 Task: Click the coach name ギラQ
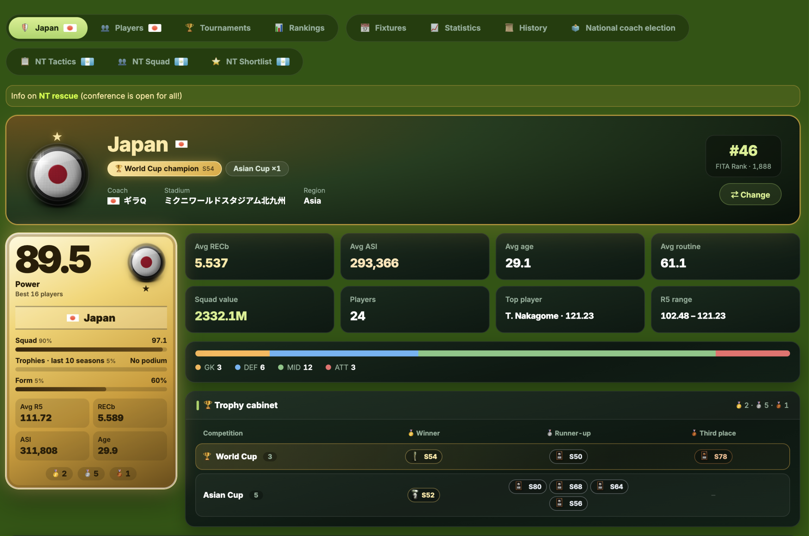(x=135, y=201)
